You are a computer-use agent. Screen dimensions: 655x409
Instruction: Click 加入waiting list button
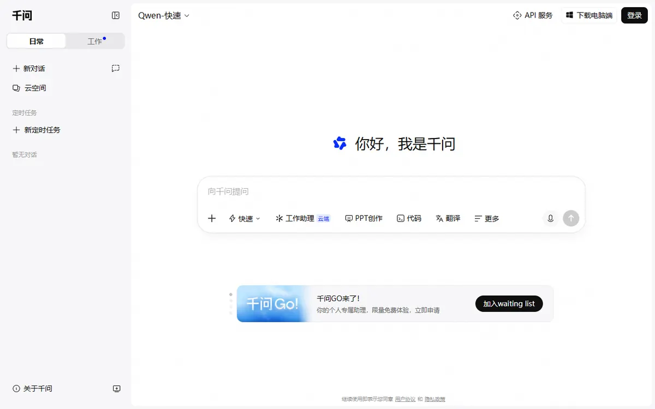509,304
